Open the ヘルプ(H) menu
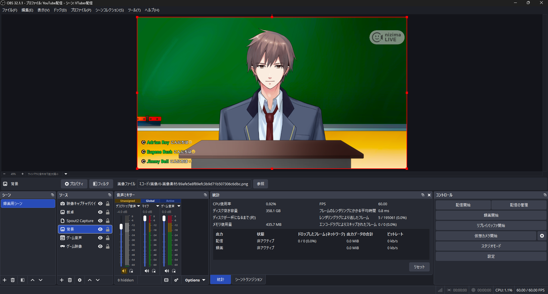Viewport: 548px width, 294px height. [152, 10]
